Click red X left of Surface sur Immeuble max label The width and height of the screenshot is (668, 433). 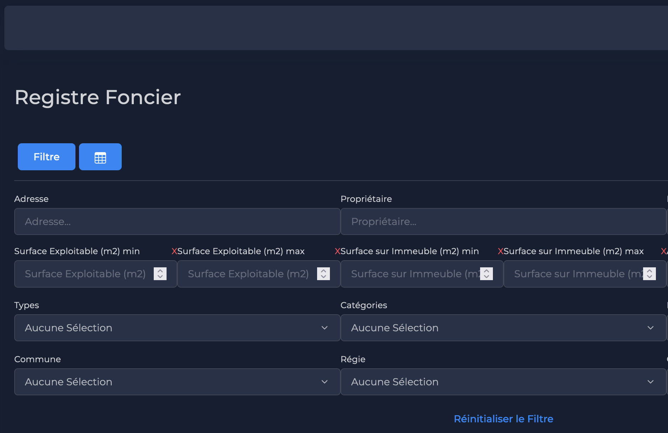(x=500, y=251)
